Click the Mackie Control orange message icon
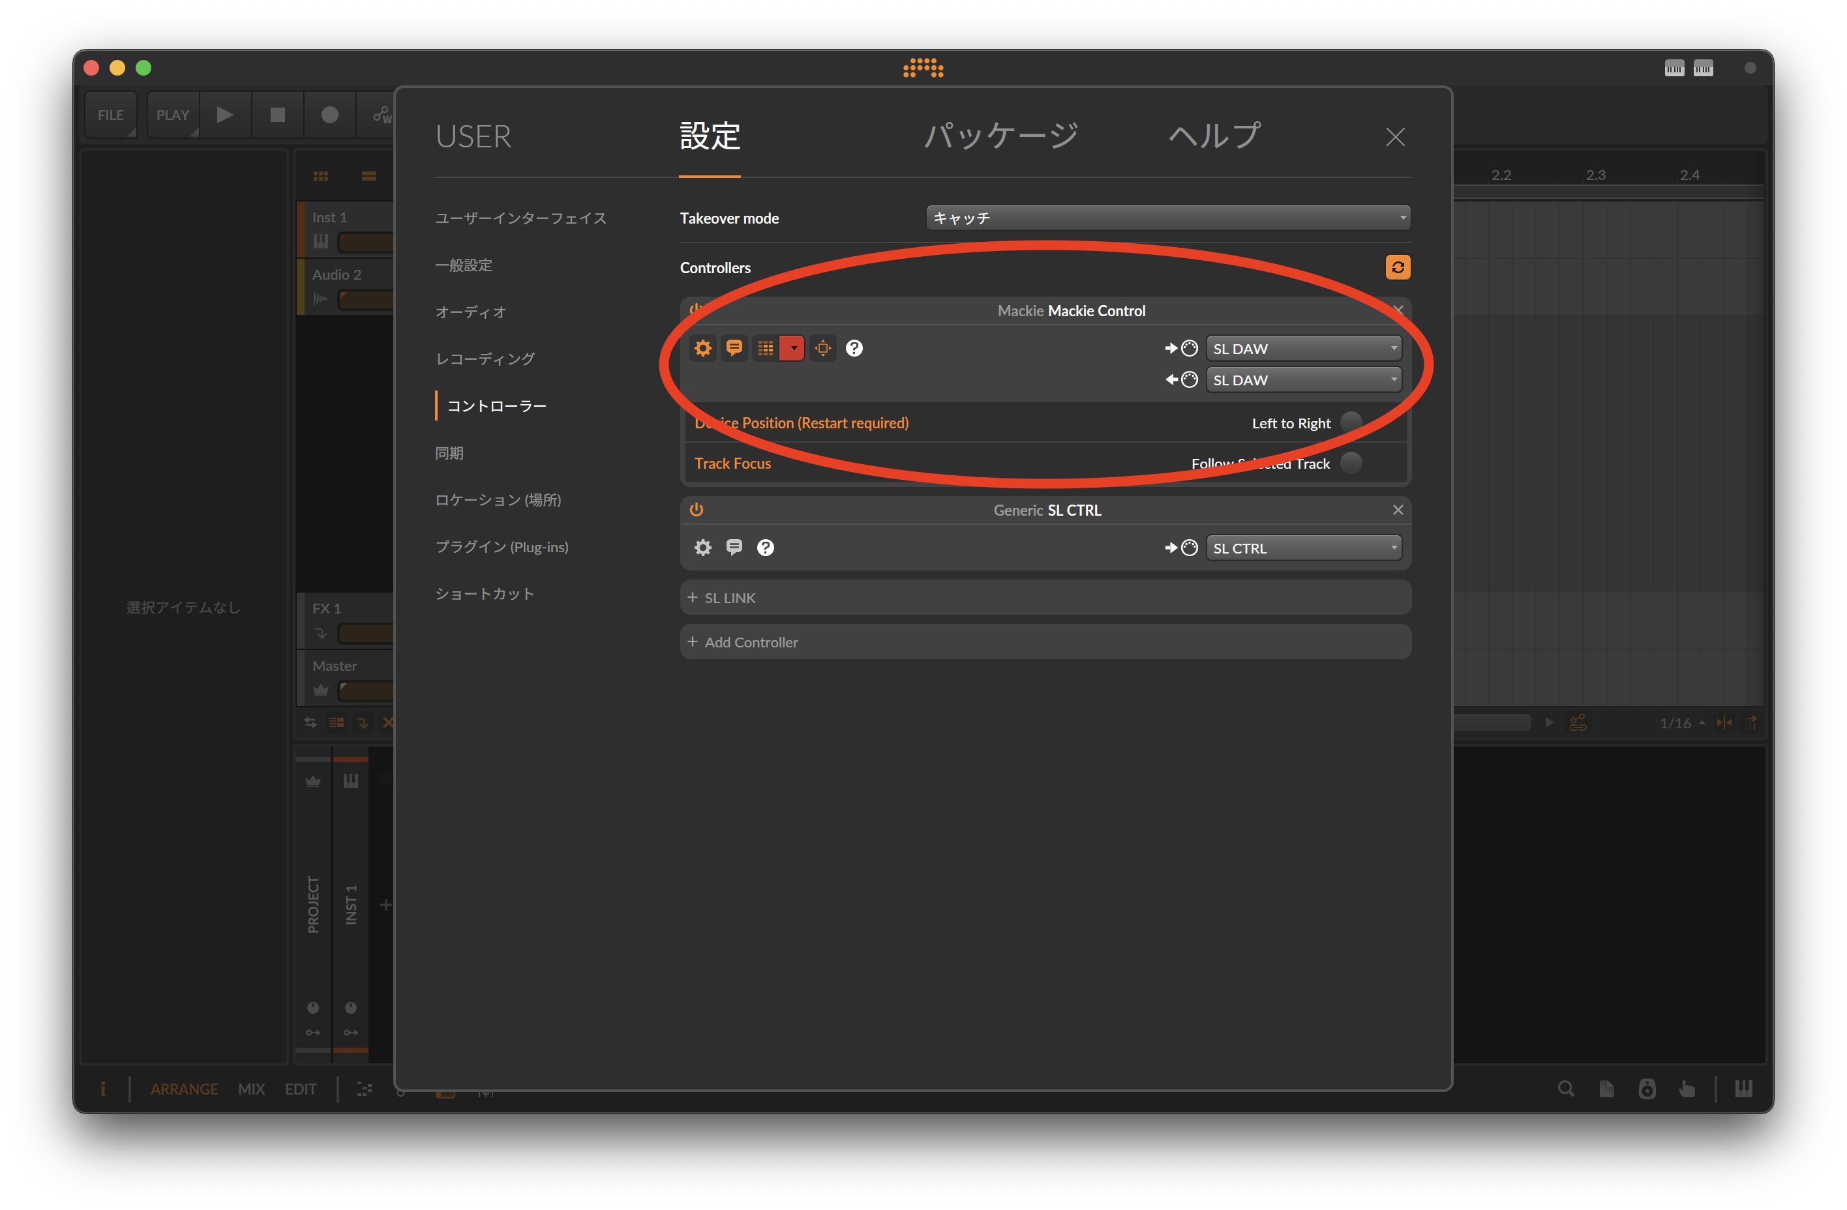This screenshot has width=1847, height=1210. 734,348
